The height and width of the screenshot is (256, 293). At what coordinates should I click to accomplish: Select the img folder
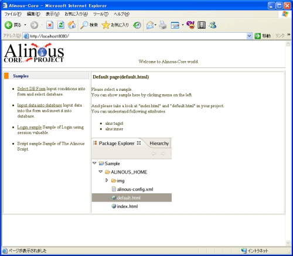pos(118,180)
